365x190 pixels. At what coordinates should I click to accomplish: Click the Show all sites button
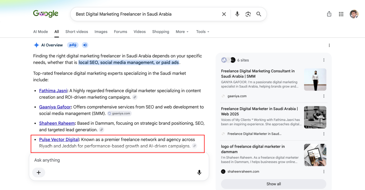pos(273,184)
